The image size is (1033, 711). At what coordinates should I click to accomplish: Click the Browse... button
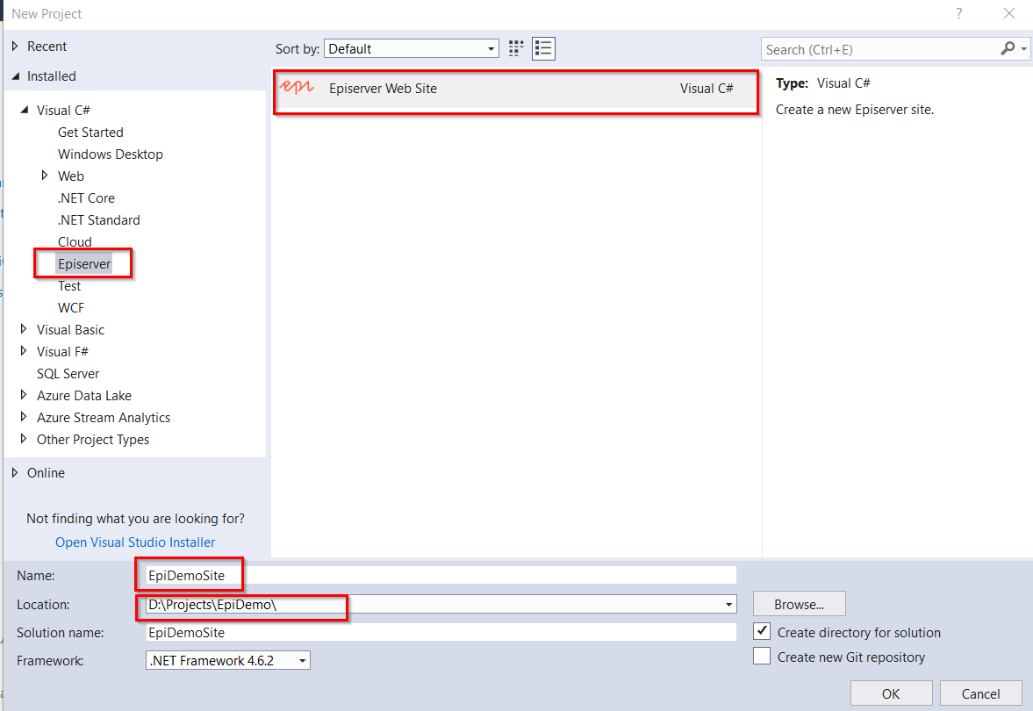(800, 604)
